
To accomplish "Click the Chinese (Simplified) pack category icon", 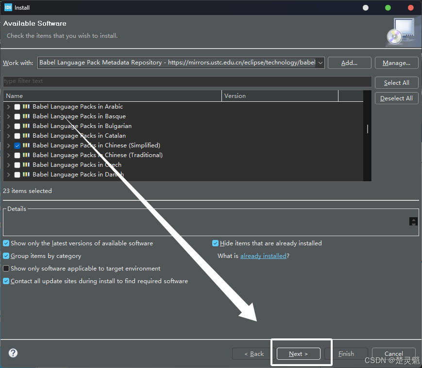I will point(26,145).
